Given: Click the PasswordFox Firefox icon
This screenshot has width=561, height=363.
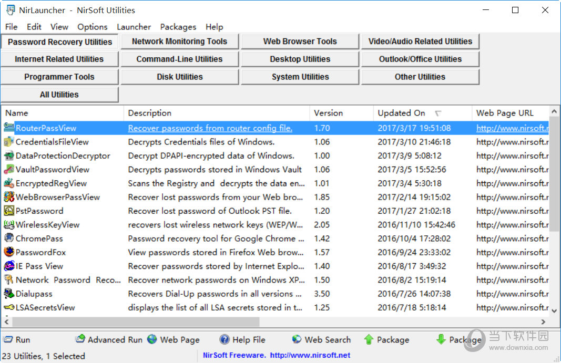Looking at the screenshot, I should pyautogui.click(x=9, y=252).
